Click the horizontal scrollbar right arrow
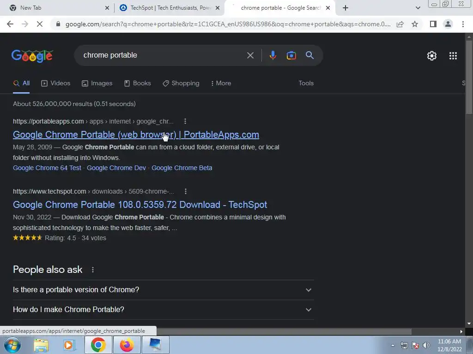 click(461, 332)
